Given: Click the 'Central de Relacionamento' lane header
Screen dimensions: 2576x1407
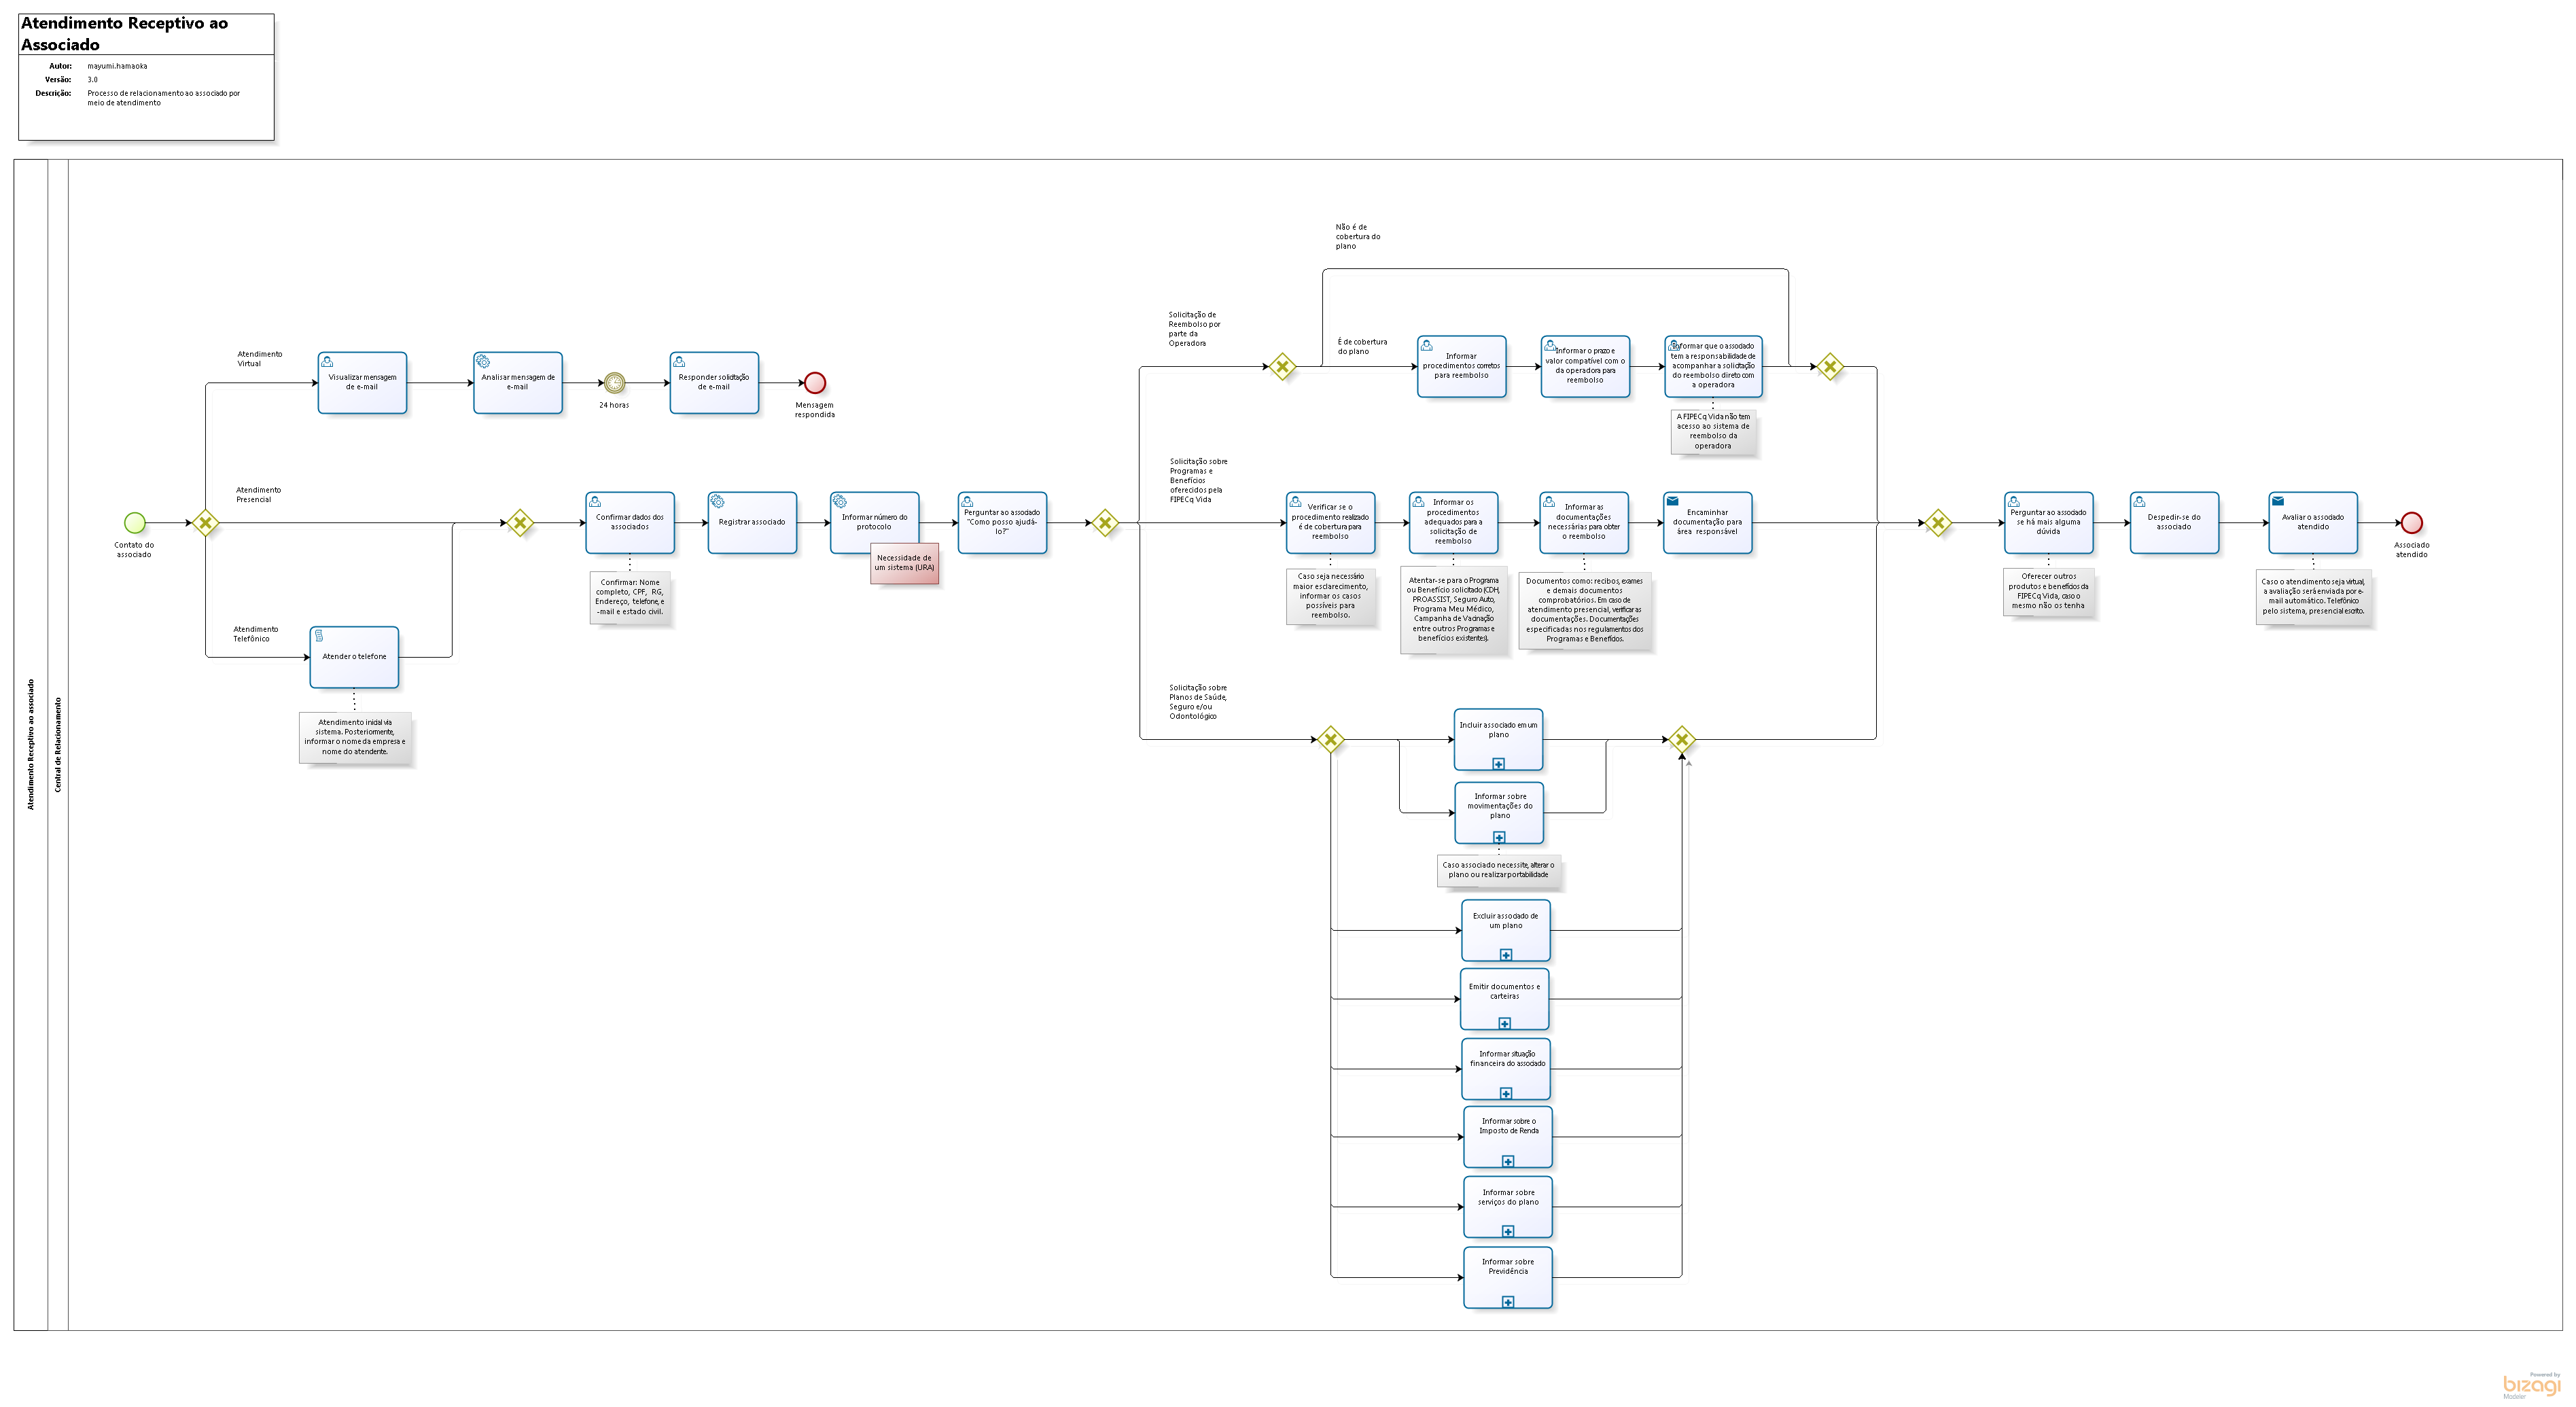Looking at the screenshot, I should [x=58, y=745].
